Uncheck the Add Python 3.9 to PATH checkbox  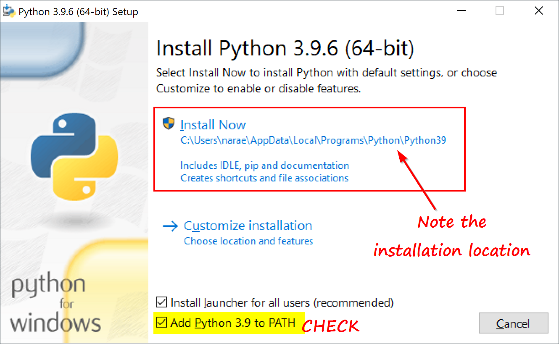[161, 323]
